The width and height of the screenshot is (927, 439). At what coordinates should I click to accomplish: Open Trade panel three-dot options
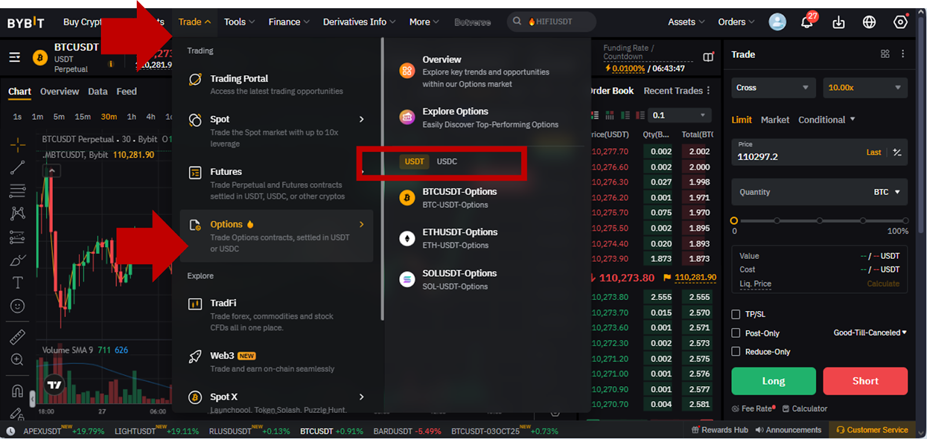tap(903, 54)
